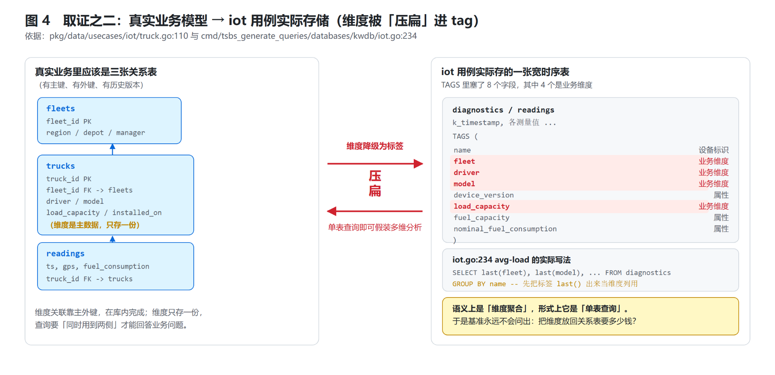This screenshot has height=375, width=775.
Task: Click the "fuel_capacity" tag name
Action: point(482,218)
